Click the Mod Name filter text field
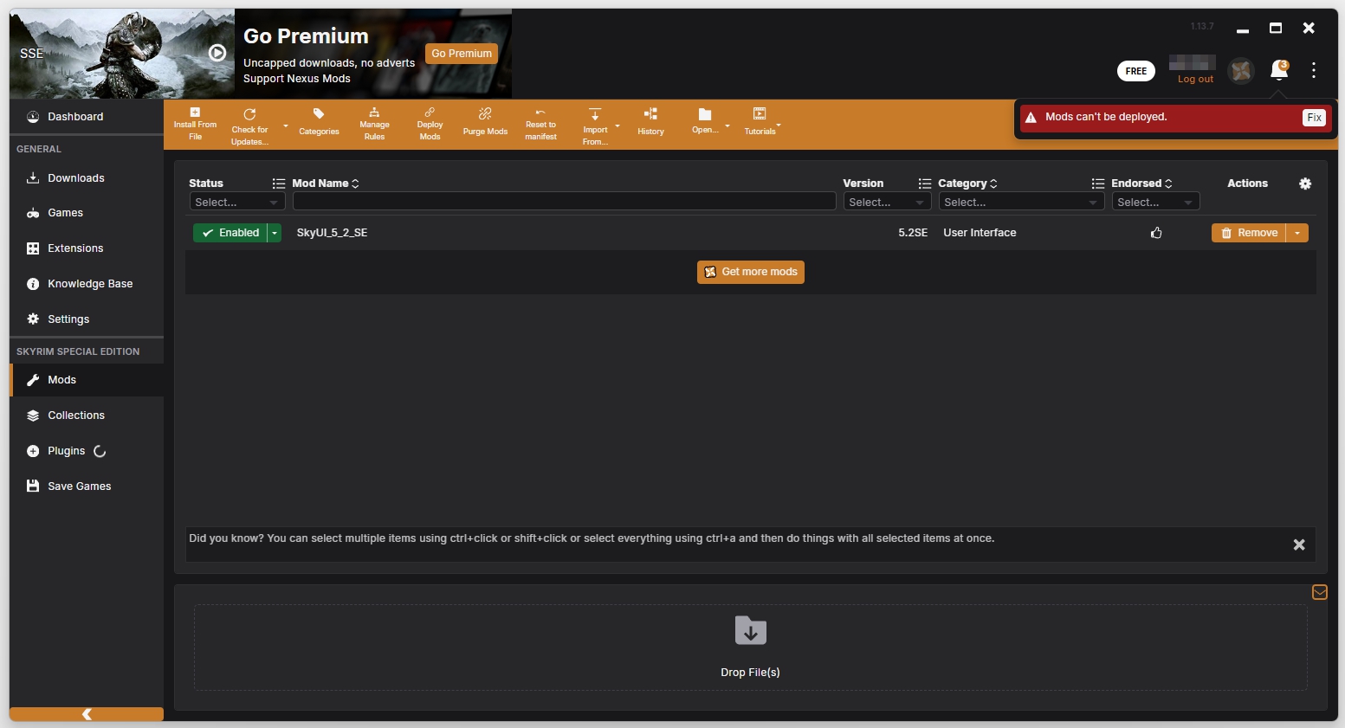 pyautogui.click(x=564, y=202)
